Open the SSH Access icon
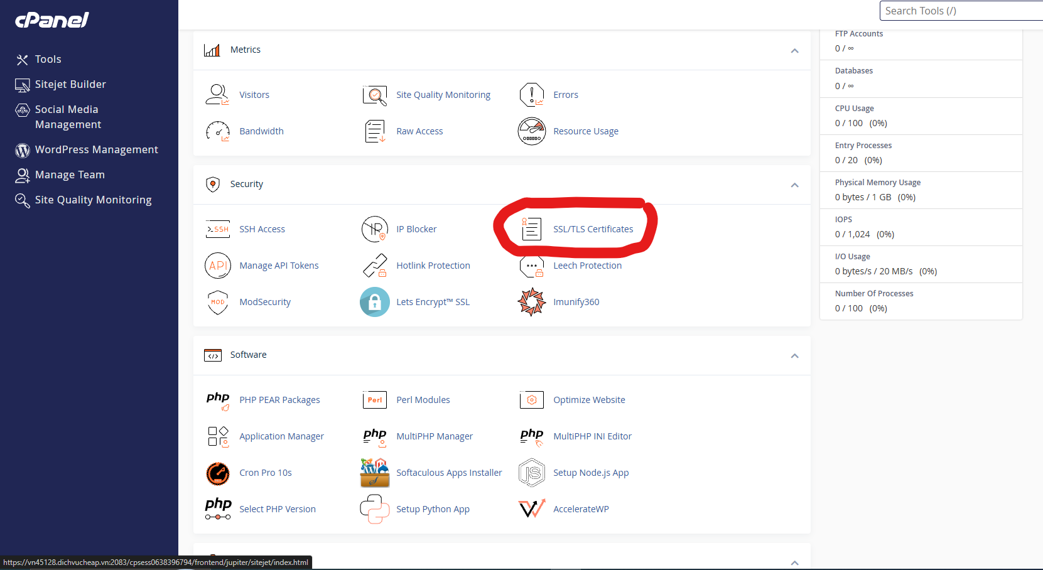This screenshot has width=1043, height=570. pos(218,229)
